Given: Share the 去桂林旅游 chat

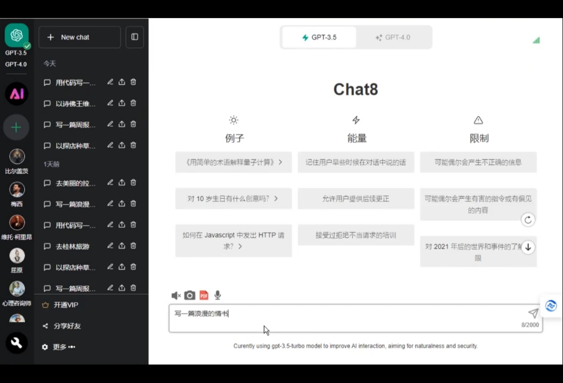Looking at the screenshot, I should pyautogui.click(x=122, y=246).
